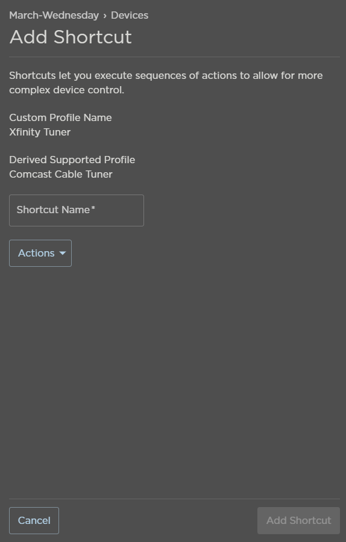The height and width of the screenshot is (542, 346).
Task: Open the Actions dropdown caret arrow
Action: click(63, 253)
